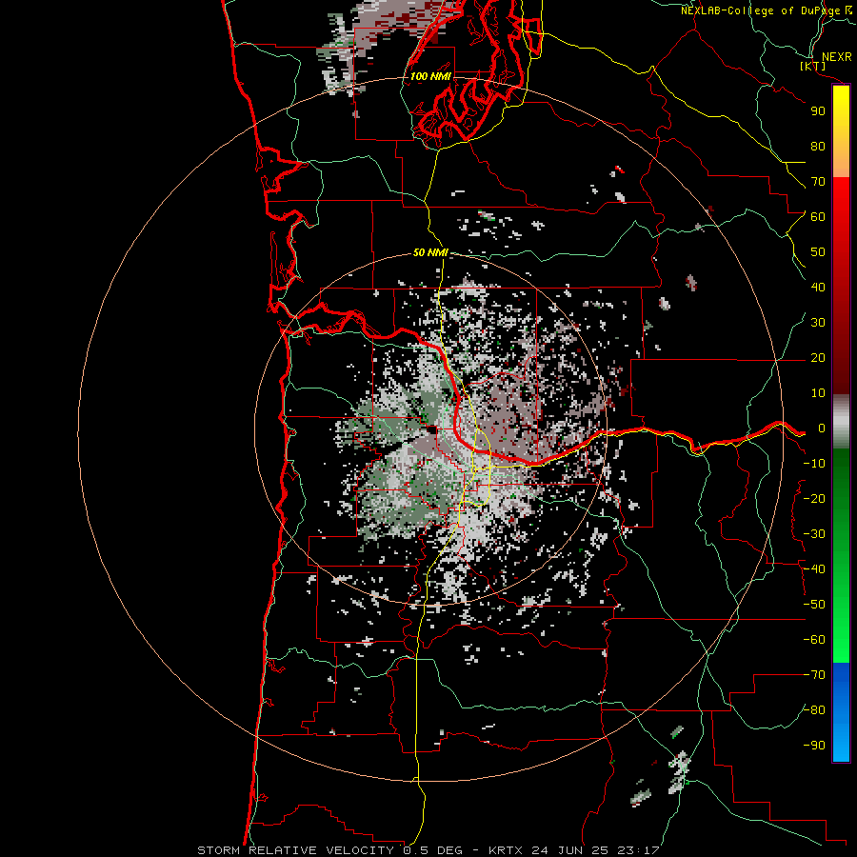Click the 70 value on the velocity scale
857x857 pixels.
click(818, 182)
